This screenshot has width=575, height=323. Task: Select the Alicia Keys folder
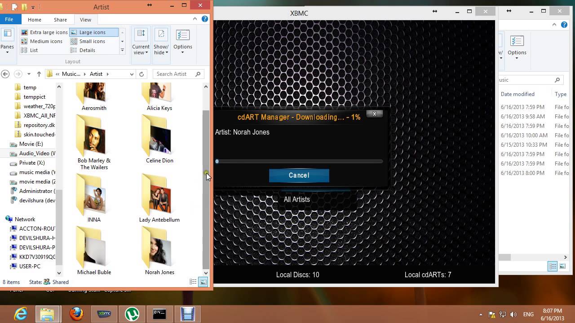point(159,98)
